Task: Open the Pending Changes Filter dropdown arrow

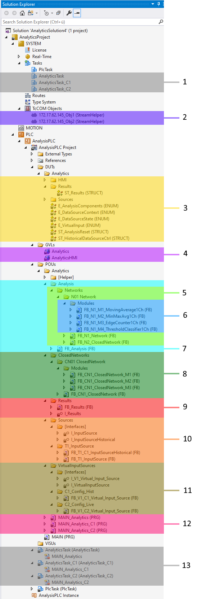Action: click(x=52, y=13)
